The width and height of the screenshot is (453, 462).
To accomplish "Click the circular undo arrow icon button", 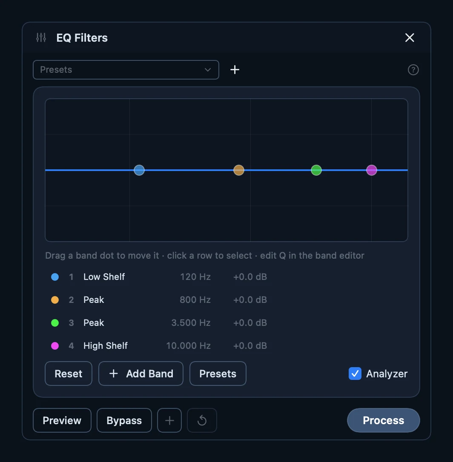I will coord(202,420).
